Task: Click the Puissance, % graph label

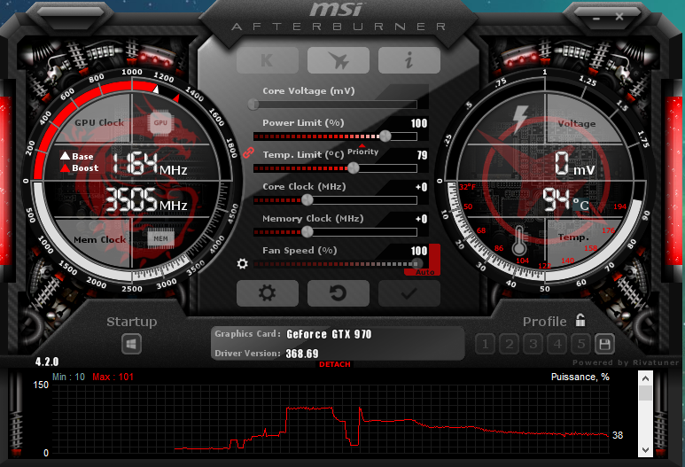Action: [x=580, y=377]
